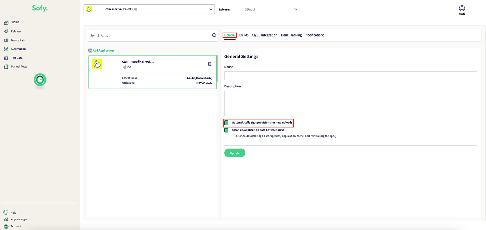Expand the com.meetkai.voiceFL app selector
486x230 pixels.
point(149,9)
